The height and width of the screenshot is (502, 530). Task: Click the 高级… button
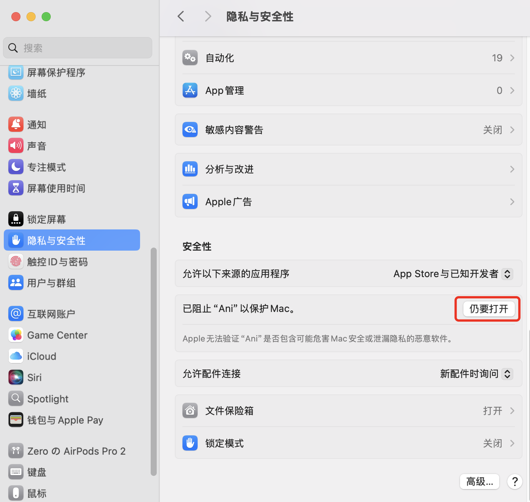pos(479,482)
